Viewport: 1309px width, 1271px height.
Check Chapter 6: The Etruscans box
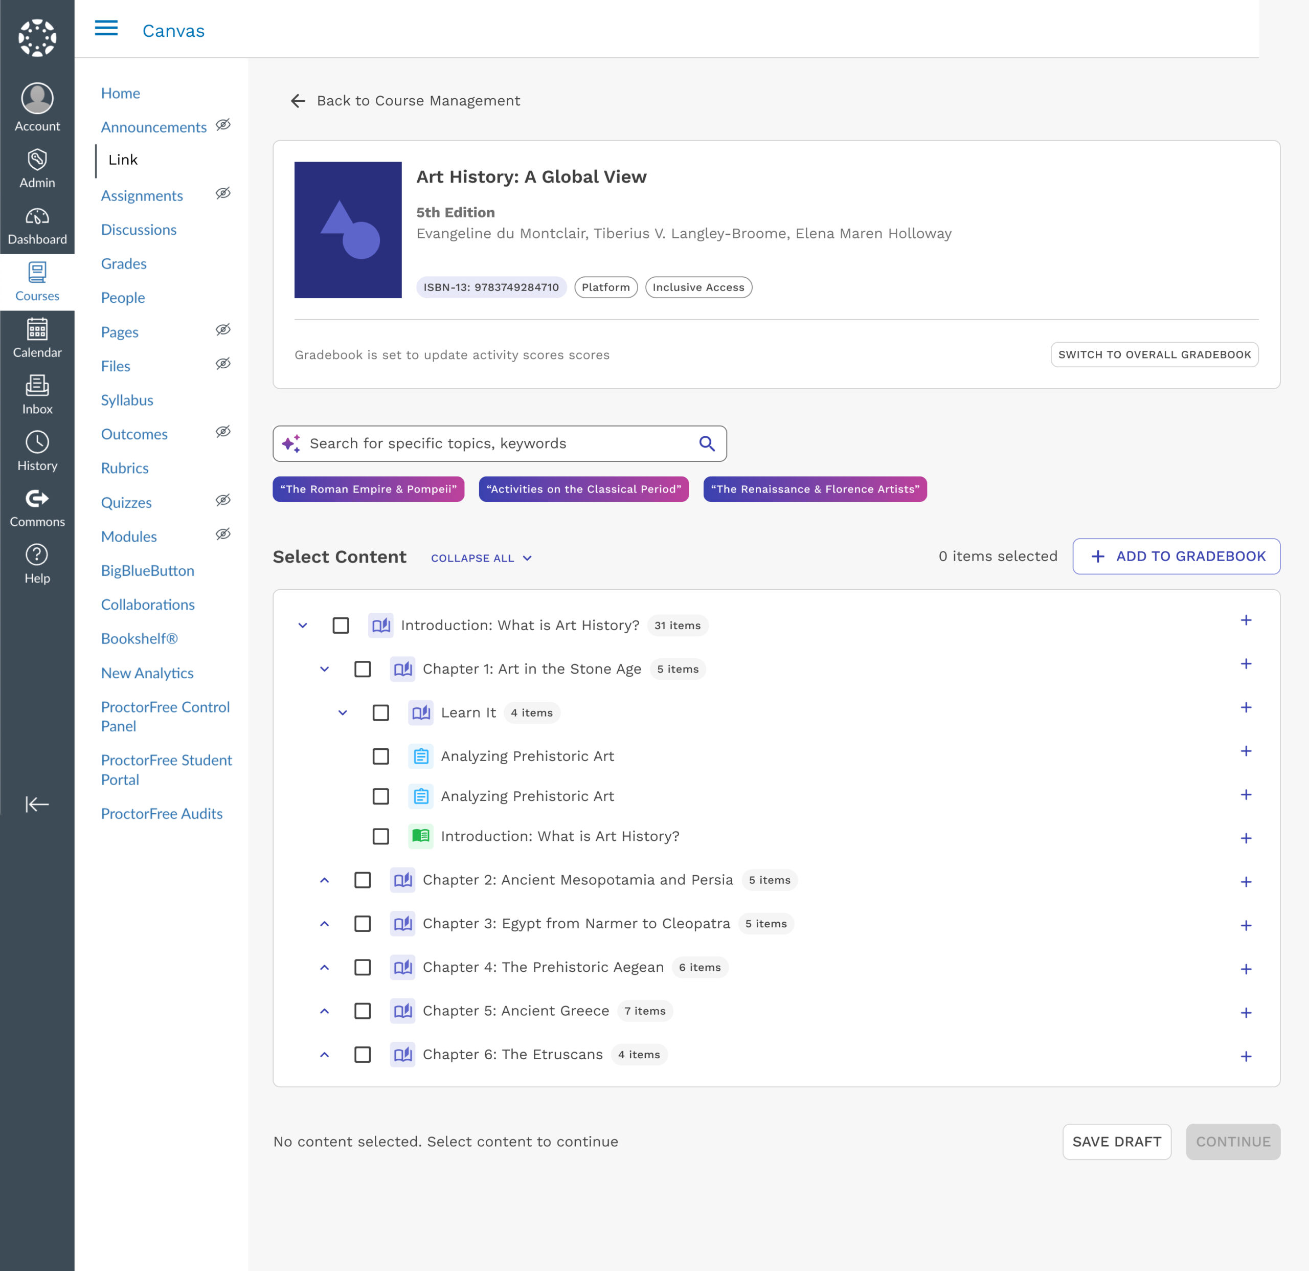pyautogui.click(x=363, y=1055)
